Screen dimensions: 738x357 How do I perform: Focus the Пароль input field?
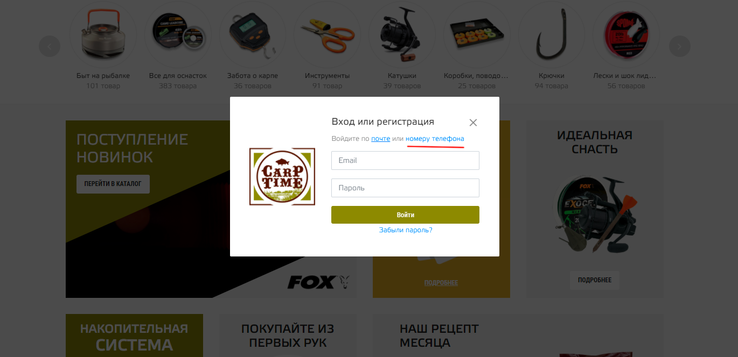pyautogui.click(x=405, y=188)
